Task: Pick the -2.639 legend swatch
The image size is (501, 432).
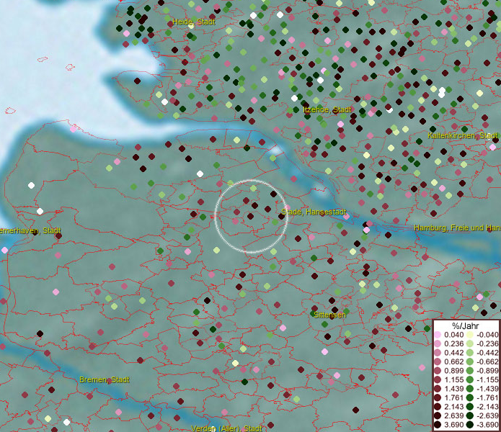Action: click(x=470, y=415)
